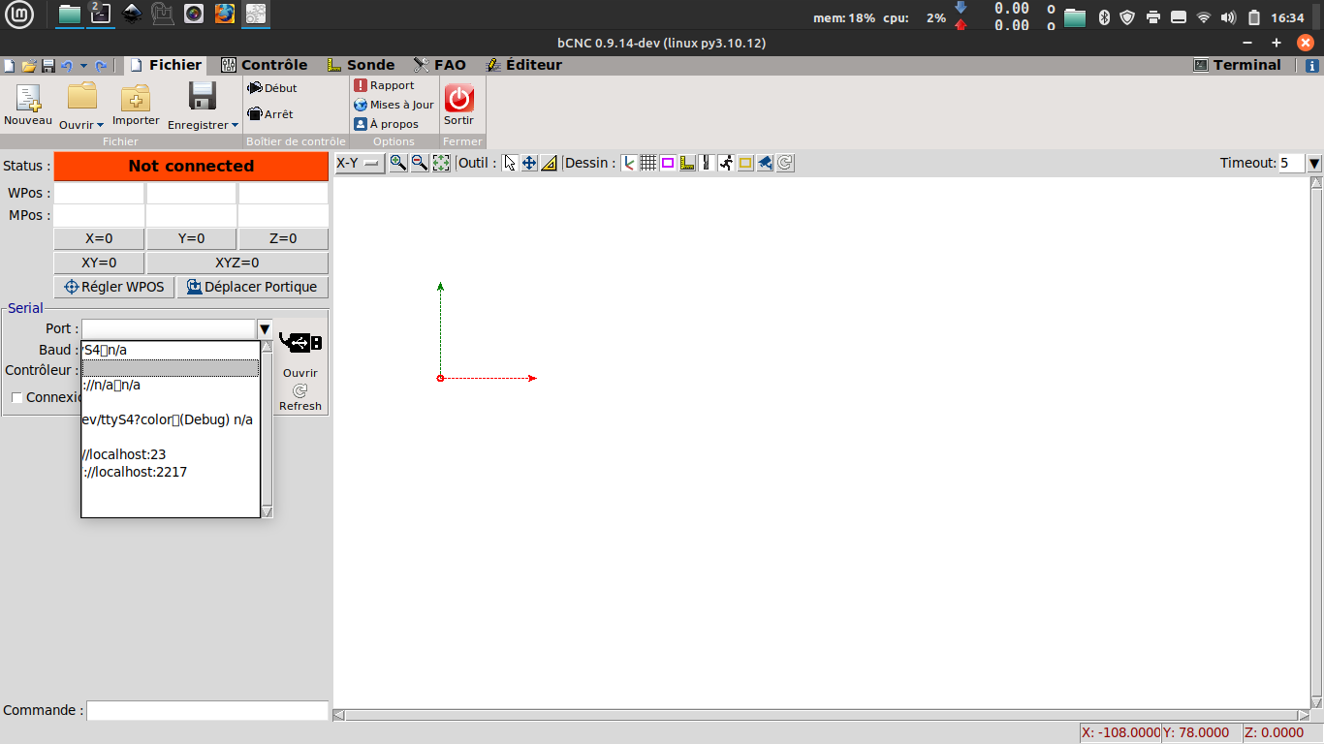Click the zoom out magnifier icon
The height and width of the screenshot is (744, 1324).
(x=420, y=164)
